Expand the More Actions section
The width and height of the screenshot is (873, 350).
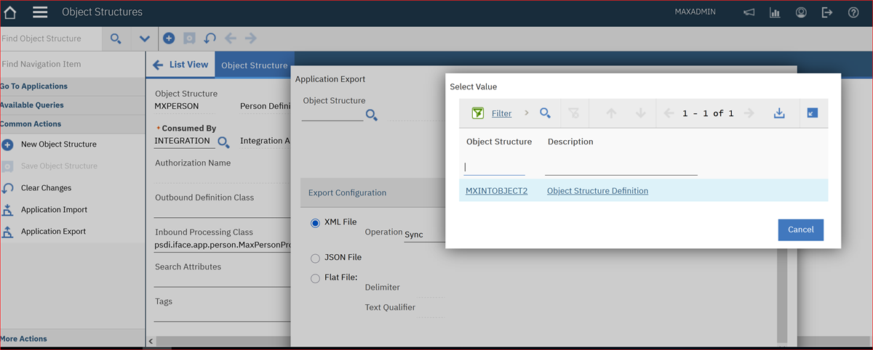coord(24,339)
